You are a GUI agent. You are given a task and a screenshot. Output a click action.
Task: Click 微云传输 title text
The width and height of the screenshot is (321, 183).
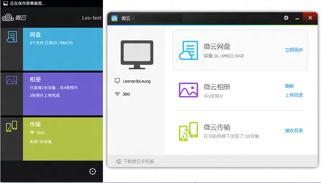[x=217, y=127]
